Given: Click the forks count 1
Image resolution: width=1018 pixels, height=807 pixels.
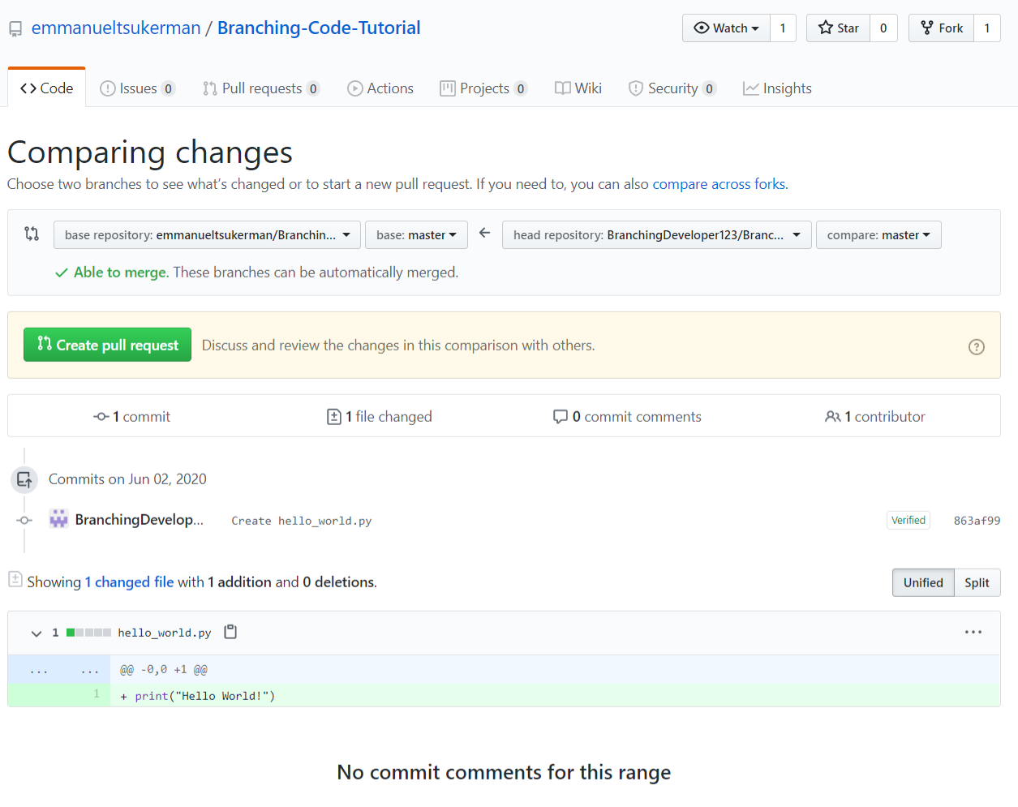Looking at the screenshot, I should click(x=987, y=28).
